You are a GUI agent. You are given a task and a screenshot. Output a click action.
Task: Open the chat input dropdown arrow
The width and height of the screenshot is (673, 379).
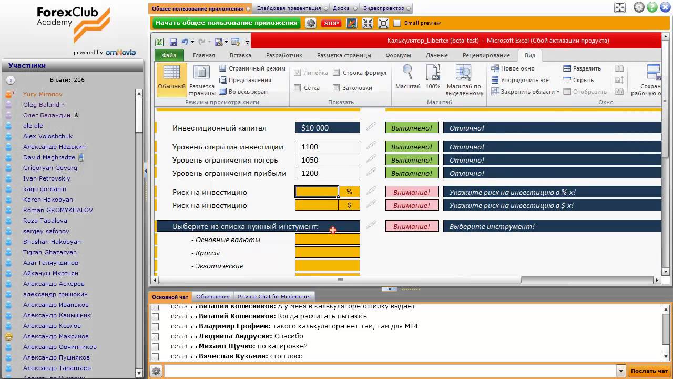(621, 371)
